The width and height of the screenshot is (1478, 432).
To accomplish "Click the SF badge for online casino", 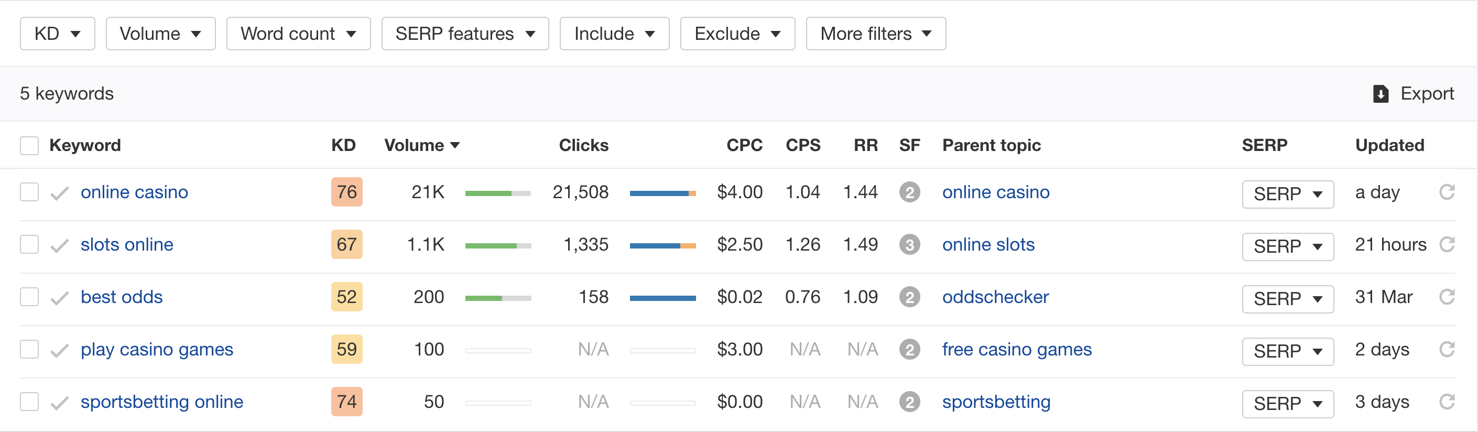I will click(x=909, y=192).
